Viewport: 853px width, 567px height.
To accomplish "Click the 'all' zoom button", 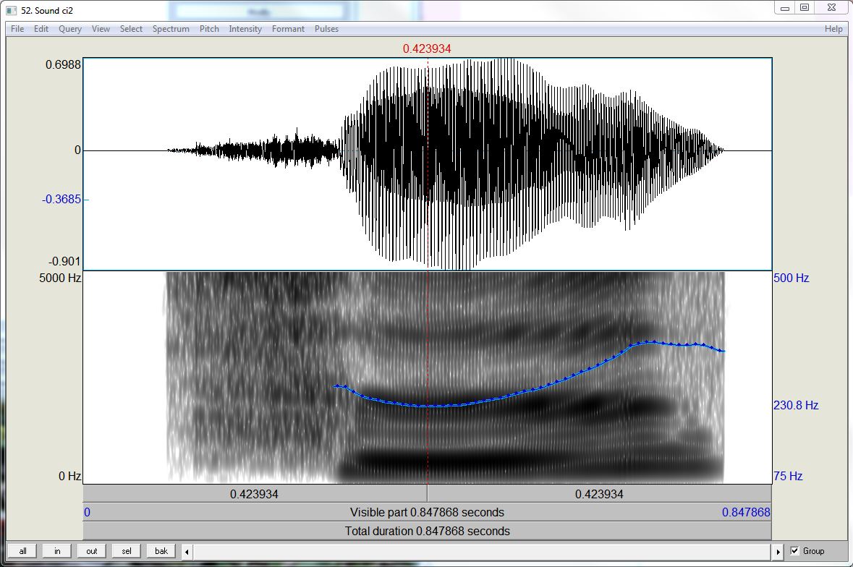I will coord(22,550).
